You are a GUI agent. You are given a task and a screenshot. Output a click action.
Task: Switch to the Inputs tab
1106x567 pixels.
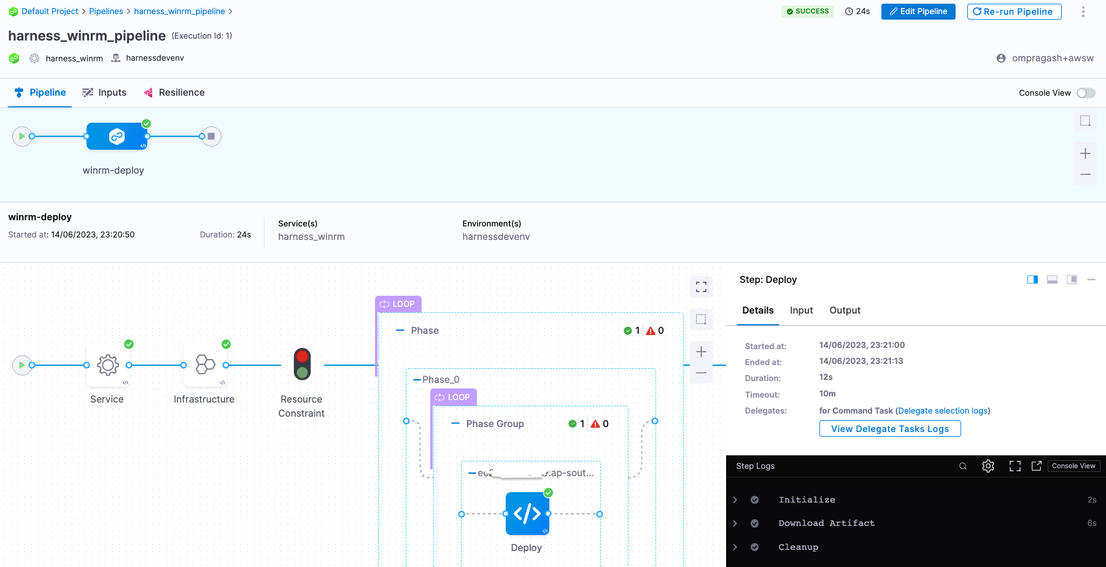pyautogui.click(x=105, y=93)
